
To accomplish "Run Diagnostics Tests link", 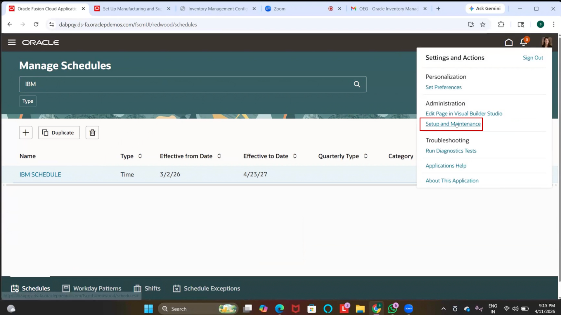I will (451, 151).
